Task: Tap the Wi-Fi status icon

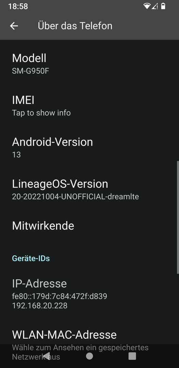Action: point(147,6)
